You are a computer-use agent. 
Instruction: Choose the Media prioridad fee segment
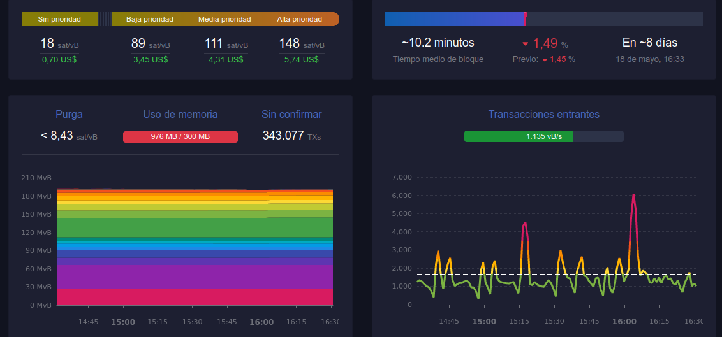[225, 19]
